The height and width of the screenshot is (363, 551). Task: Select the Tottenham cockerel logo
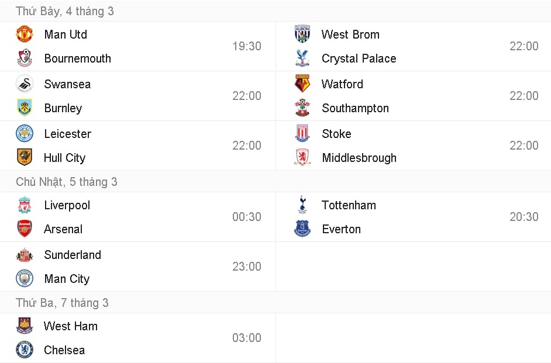tap(302, 205)
